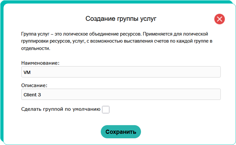The width and height of the screenshot is (236, 145).
Task: Click the 'Создание группы услуг' dialog title
Action: (x=121, y=19)
